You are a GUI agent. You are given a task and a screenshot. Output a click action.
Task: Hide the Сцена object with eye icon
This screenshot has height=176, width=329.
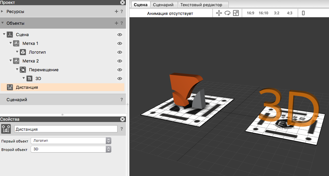(x=119, y=34)
